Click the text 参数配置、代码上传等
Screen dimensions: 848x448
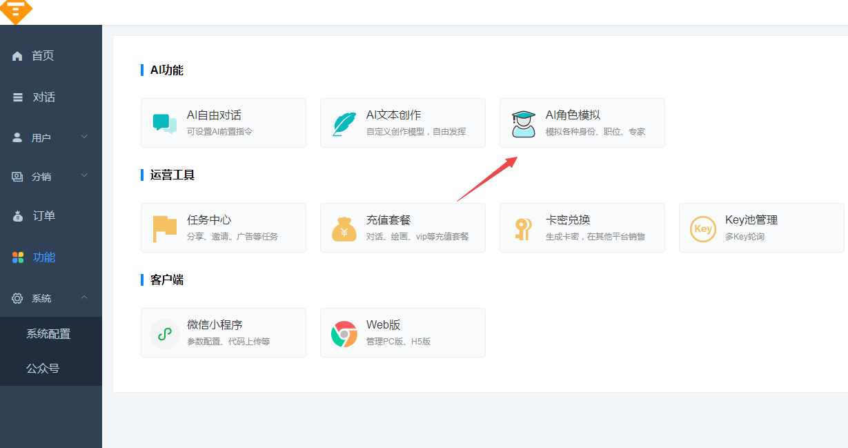(228, 341)
